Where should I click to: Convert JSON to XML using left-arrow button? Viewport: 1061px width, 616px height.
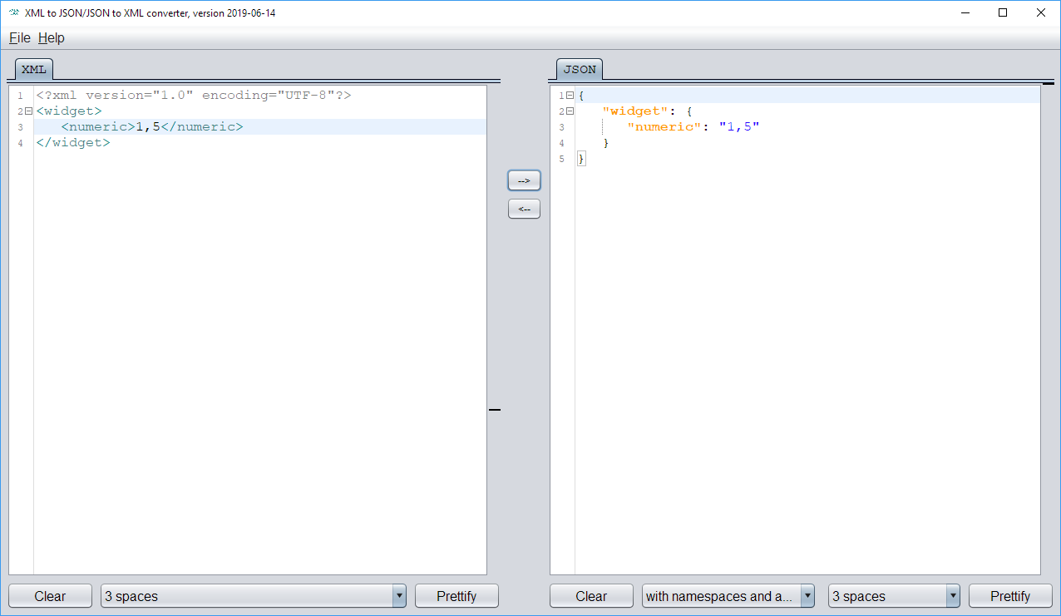pos(524,209)
